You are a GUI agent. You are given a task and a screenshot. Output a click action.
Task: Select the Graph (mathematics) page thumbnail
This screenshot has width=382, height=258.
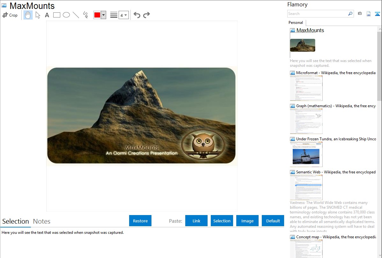pyautogui.click(x=306, y=121)
